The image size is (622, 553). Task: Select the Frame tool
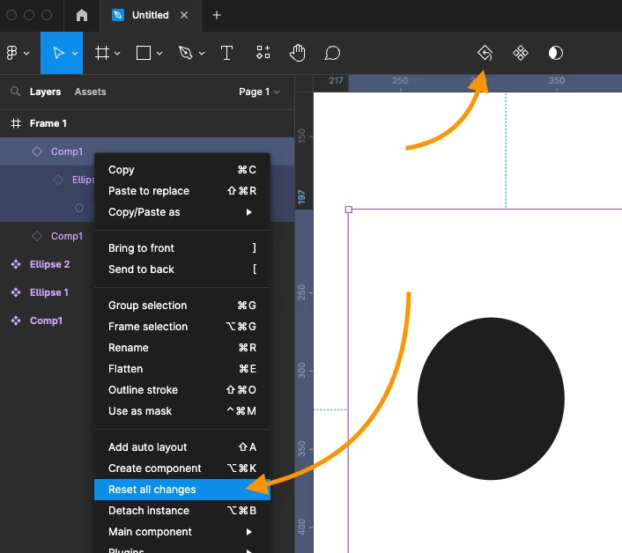click(x=102, y=53)
